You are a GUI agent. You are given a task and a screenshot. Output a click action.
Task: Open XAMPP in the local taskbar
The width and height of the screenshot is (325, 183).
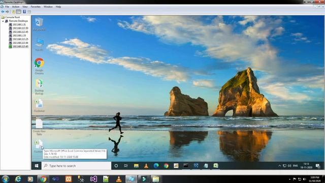coord(68,179)
